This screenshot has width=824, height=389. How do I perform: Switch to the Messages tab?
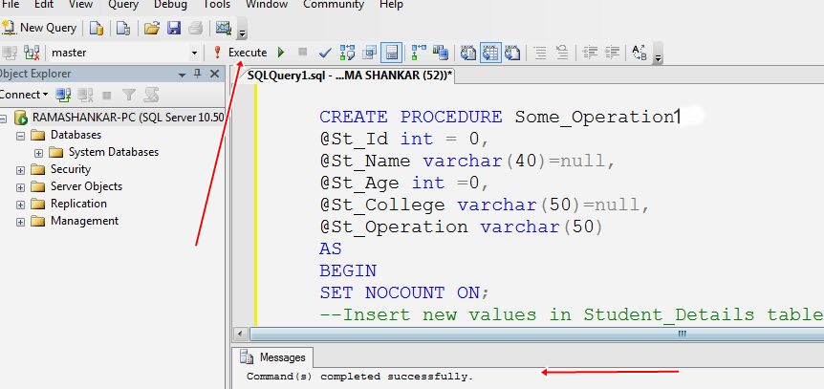click(x=272, y=357)
